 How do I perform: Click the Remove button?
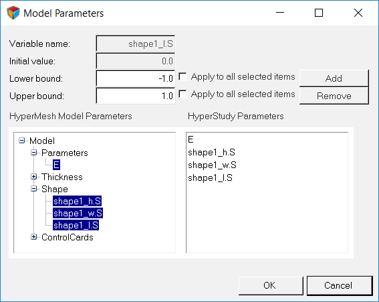click(x=334, y=96)
